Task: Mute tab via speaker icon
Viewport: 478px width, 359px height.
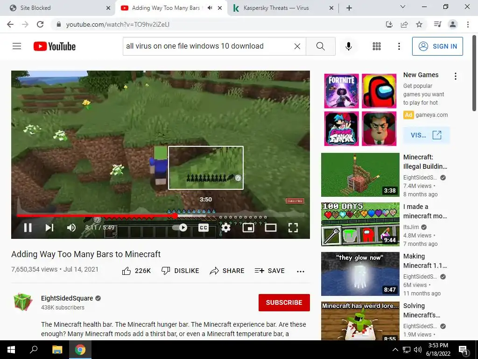Action: click(210, 8)
